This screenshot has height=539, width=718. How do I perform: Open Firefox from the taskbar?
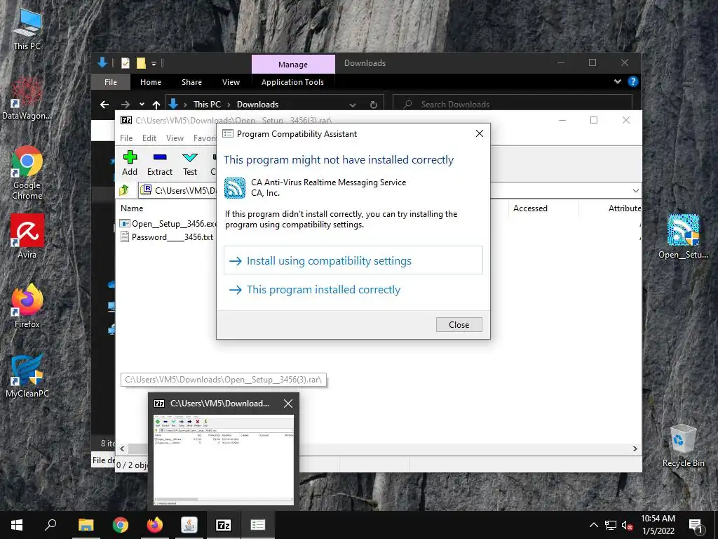155,525
